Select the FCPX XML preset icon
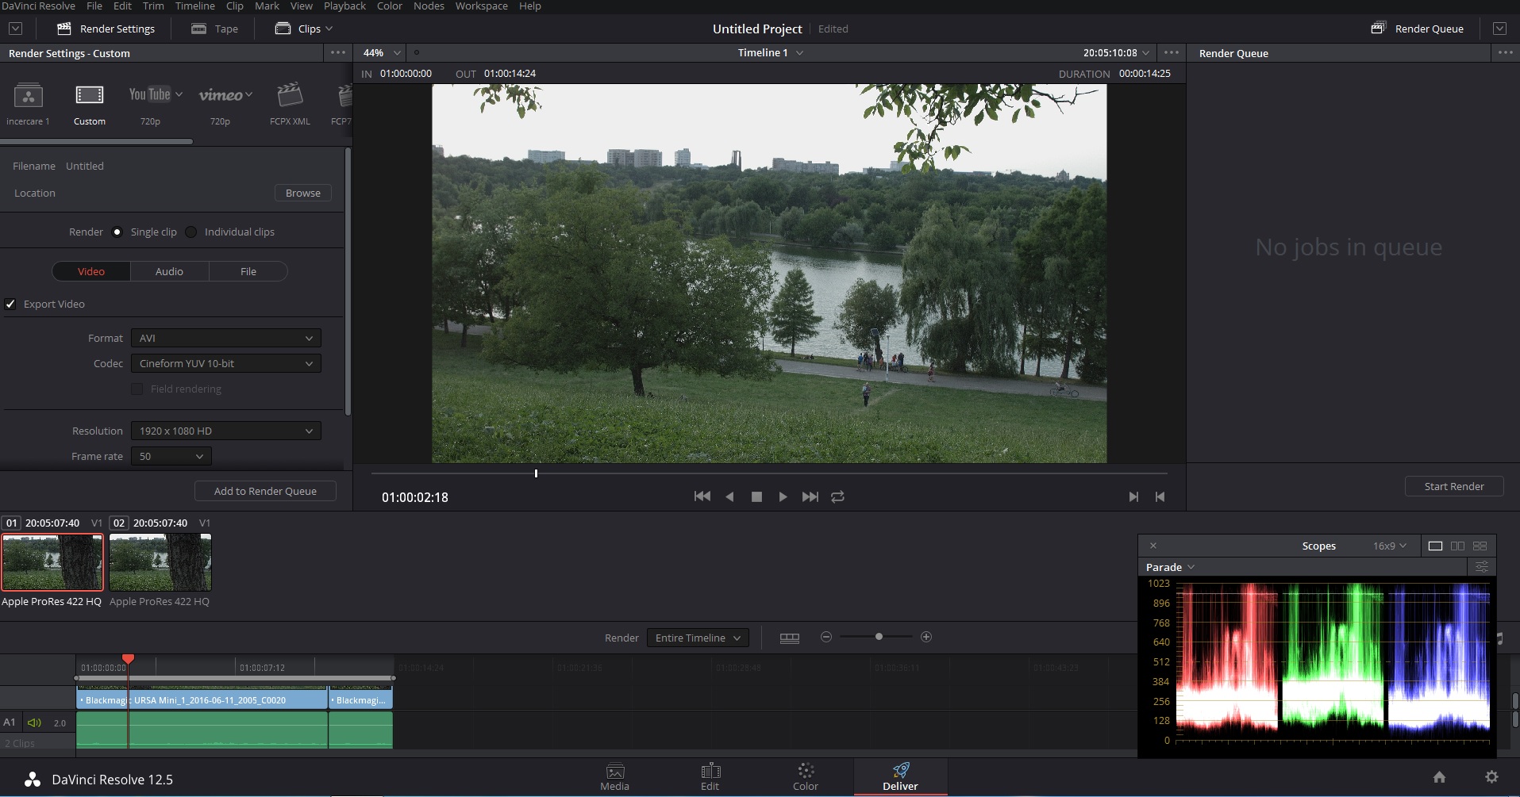Viewport: 1520px width, 797px height. pyautogui.click(x=290, y=94)
